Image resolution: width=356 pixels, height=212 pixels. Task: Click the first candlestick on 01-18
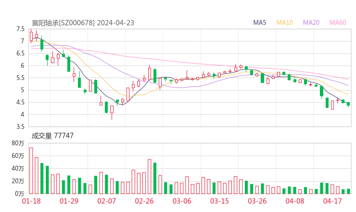(x=31, y=36)
